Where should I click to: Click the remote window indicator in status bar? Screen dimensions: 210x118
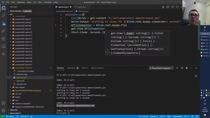click(x=2, y=117)
